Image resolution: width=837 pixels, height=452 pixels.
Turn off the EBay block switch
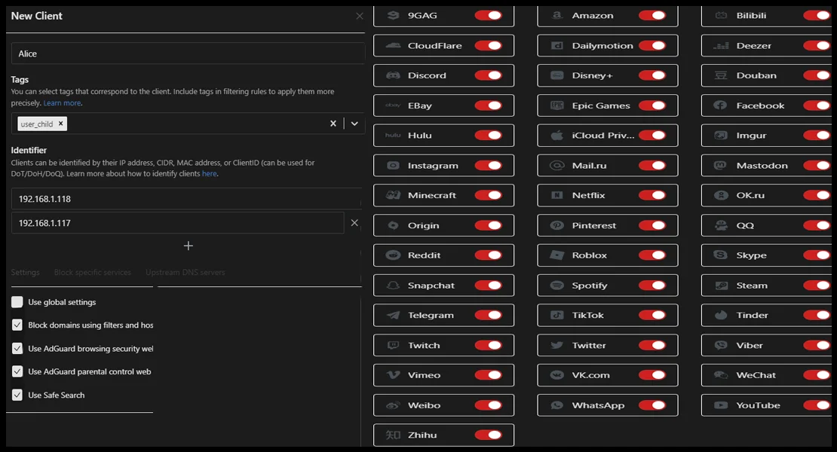(489, 105)
